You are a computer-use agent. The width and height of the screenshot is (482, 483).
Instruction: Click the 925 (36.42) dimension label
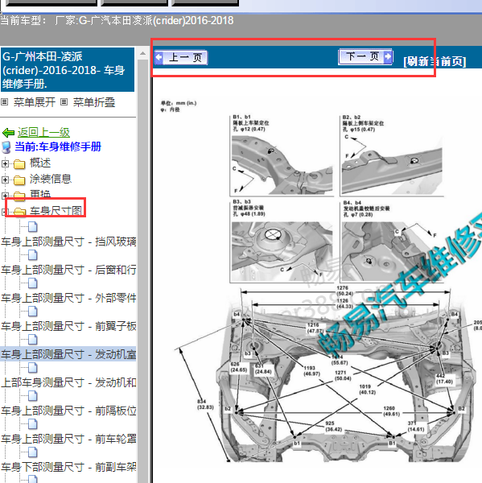(333, 427)
